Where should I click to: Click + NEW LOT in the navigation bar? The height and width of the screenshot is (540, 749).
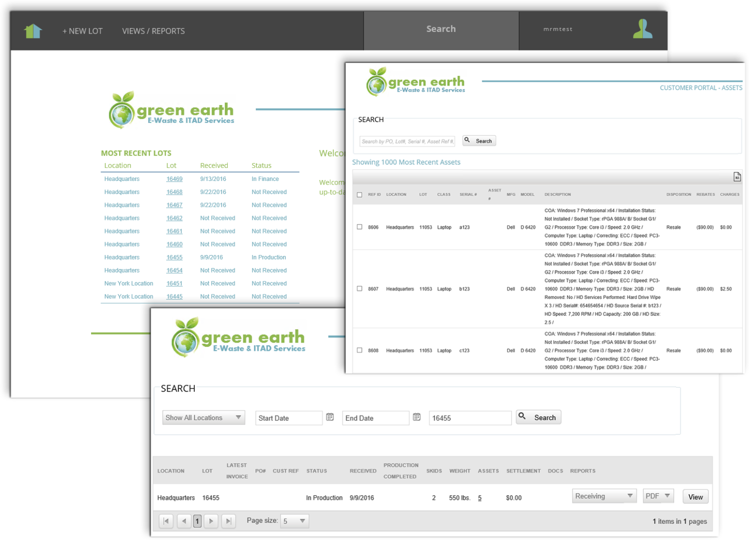82,30
